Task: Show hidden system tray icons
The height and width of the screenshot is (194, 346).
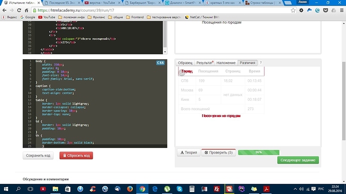Action: click(295, 189)
